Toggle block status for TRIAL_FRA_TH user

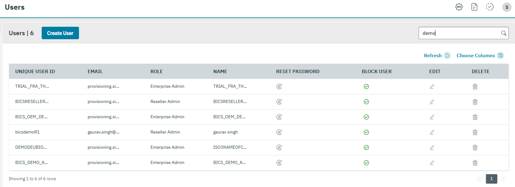366,86
